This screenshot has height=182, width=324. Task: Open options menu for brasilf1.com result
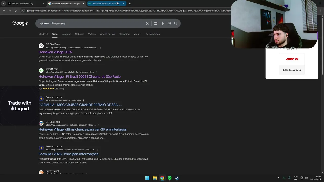[97, 72]
